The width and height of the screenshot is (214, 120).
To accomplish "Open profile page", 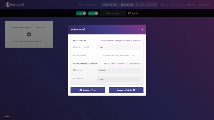I will click(x=165, y=5).
